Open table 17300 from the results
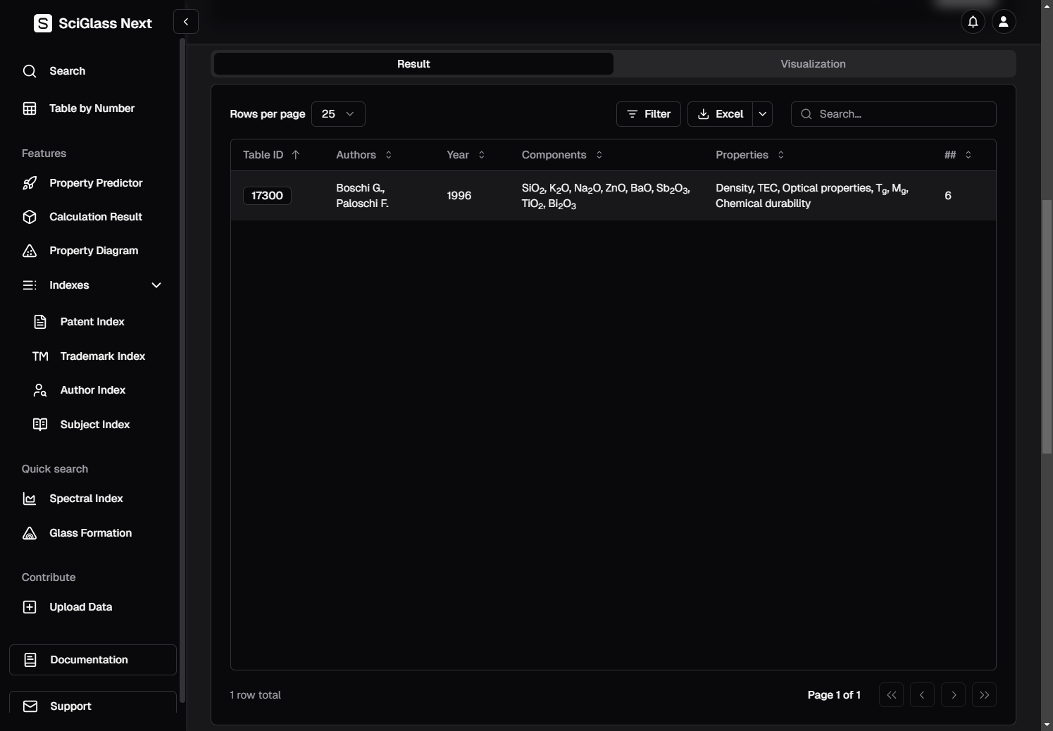Screen dimensions: 1053x731 coord(267,196)
